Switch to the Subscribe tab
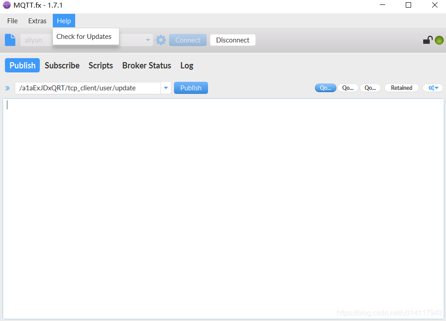The image size is (446, 321). (62, 65)
